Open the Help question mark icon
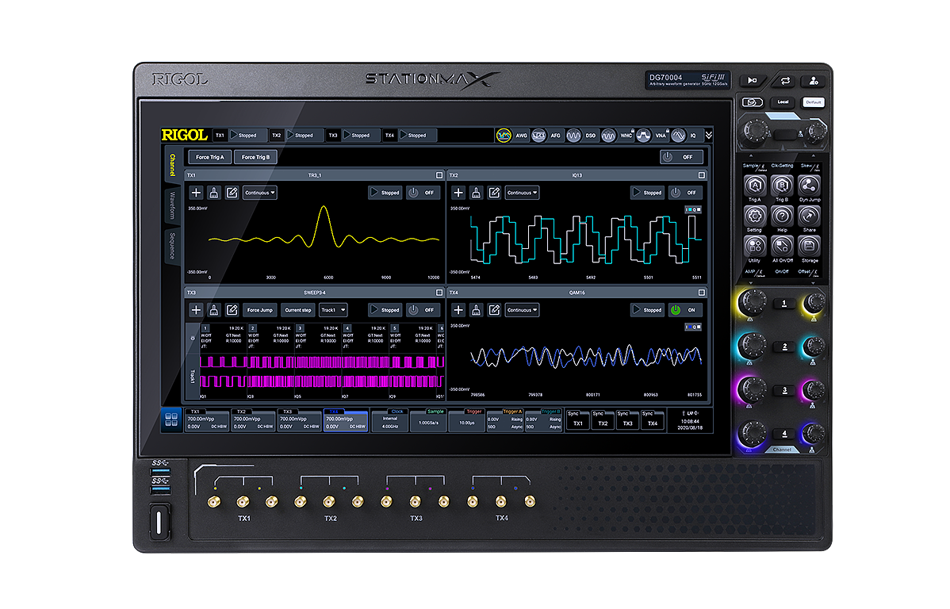The width and height of the screenshot is (950, 609). tap(782, 216)
